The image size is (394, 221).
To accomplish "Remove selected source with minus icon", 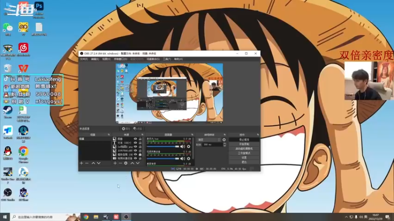I will click(x=120, y=163).
